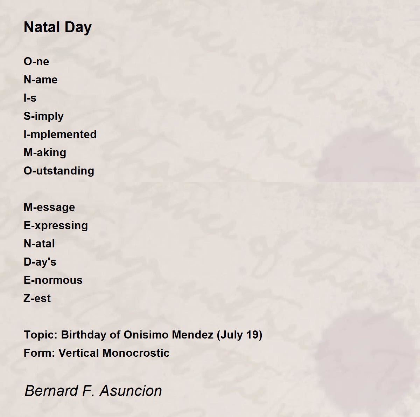Image resolution: width=420 pixels, height=417 pixels.
Task: Click the word E-xpressing
Action: [x=56, y=225]
